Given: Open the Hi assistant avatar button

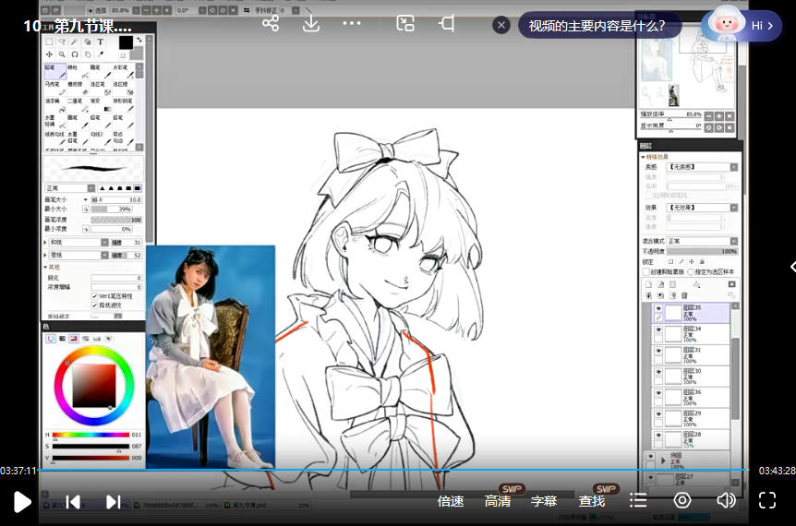Looking at the screenshot, I should coord(740,26).
